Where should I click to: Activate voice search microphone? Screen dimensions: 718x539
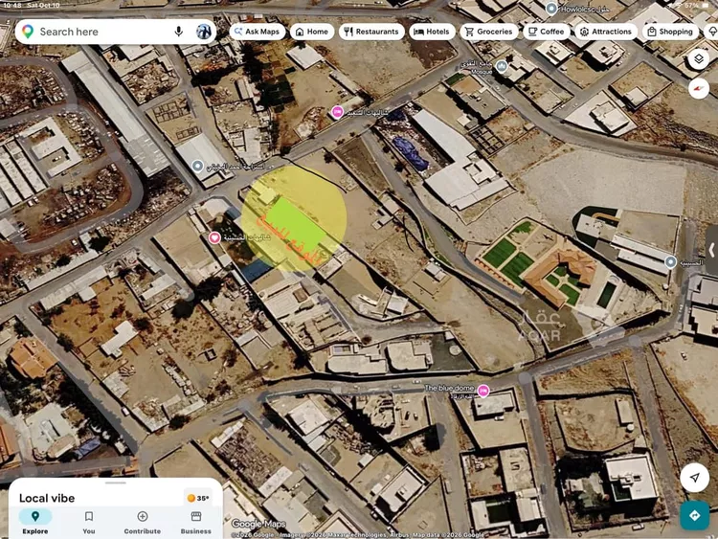179,32
